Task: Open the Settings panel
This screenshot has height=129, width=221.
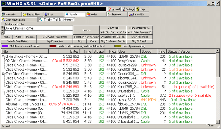Action: pos(128,9)
